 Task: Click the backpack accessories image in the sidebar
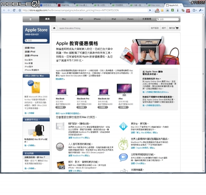[36, 130]
